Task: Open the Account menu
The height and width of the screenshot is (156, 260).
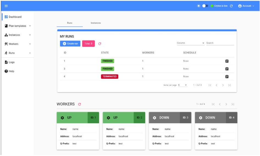Action: pyautogui.click(x=246, y=6)
